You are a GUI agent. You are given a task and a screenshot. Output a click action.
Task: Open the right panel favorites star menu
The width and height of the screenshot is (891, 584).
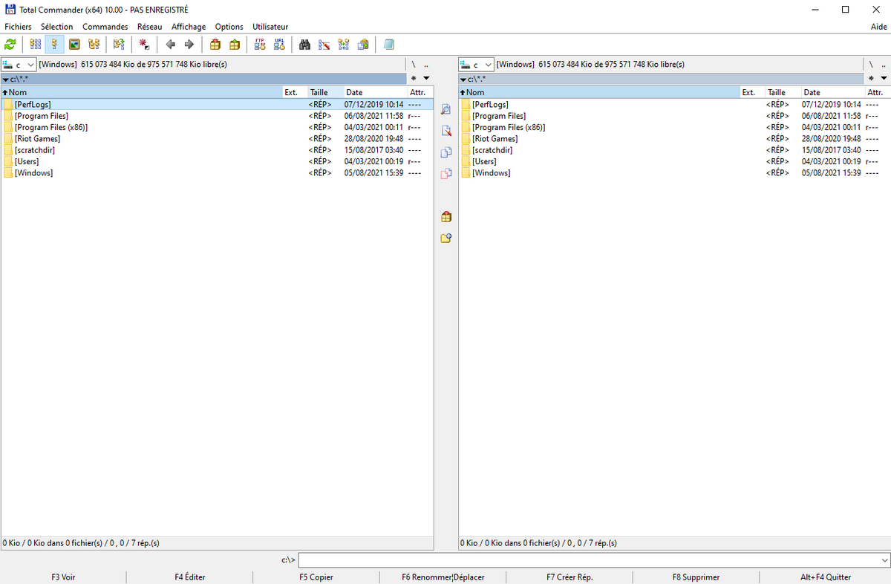coord(872,78)
